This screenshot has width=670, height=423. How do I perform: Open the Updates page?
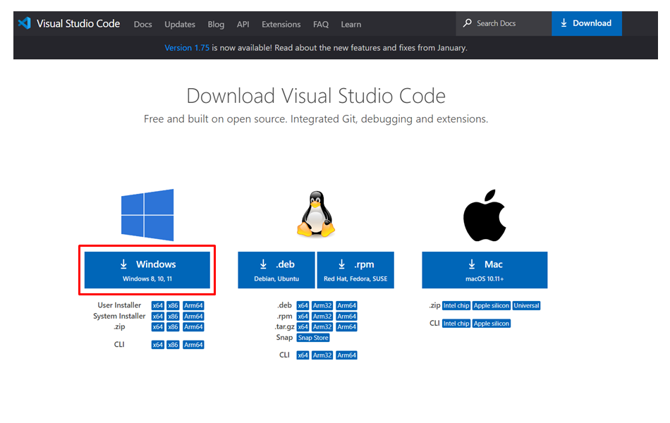(x=180, y=25)
